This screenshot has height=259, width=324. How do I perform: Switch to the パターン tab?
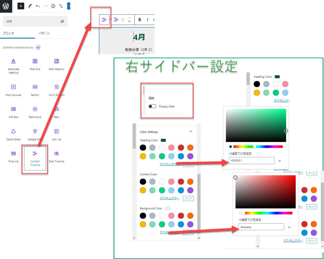[x=44, y=33]
